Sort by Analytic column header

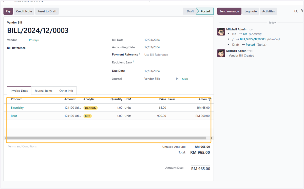(x=89, y=99)
